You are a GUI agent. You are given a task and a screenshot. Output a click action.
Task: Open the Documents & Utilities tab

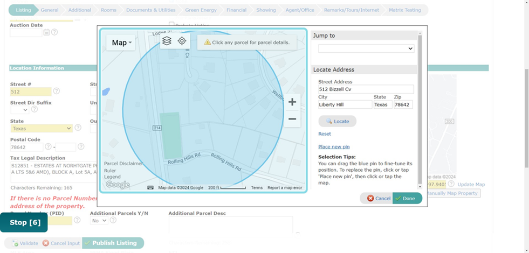click(x=151, y=10)
